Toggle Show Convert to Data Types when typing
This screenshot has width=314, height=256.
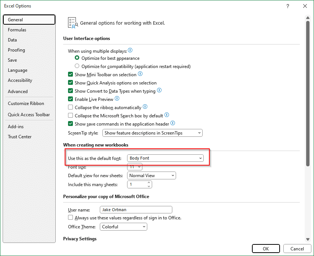coord(71,91)
